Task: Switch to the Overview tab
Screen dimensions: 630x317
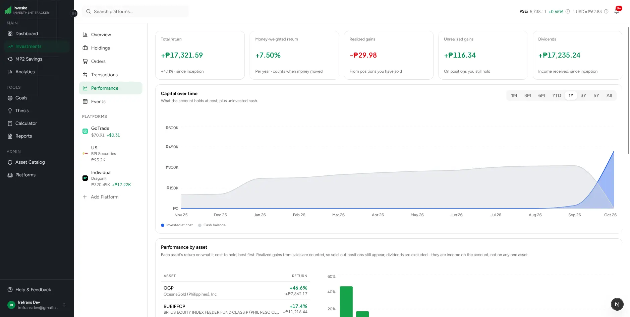Action: pos(110,34)
